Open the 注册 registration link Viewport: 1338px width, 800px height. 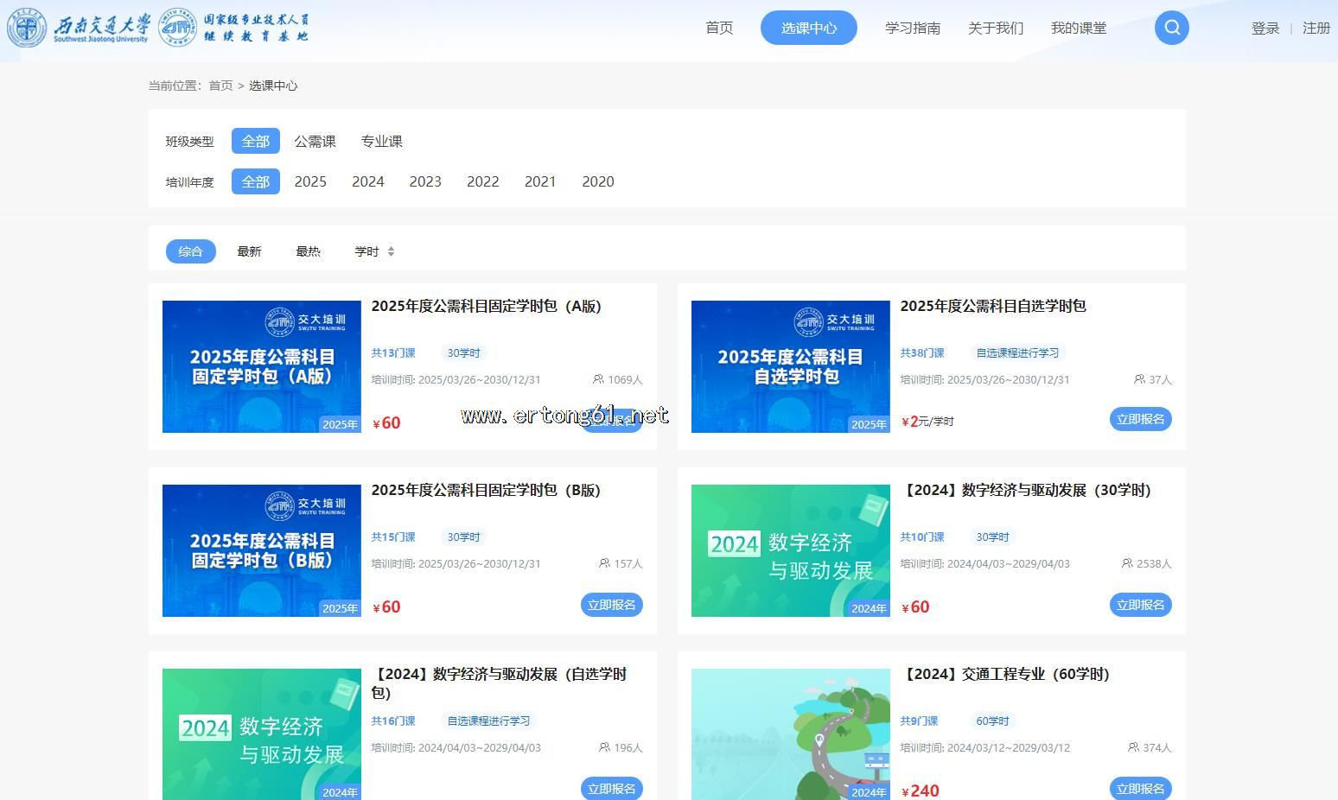click(1316, 29)
